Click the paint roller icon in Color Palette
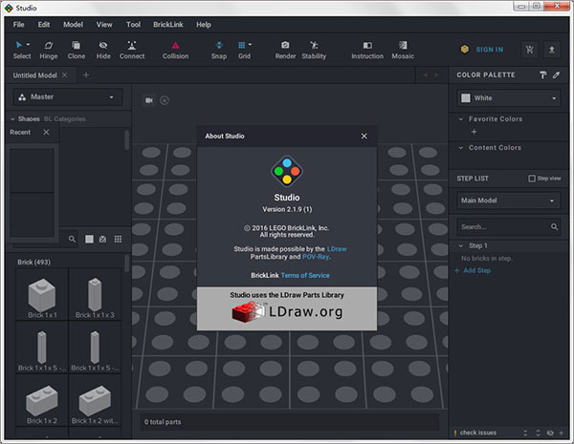The height and width of the screenshot is (444, 574). [542, 74]
